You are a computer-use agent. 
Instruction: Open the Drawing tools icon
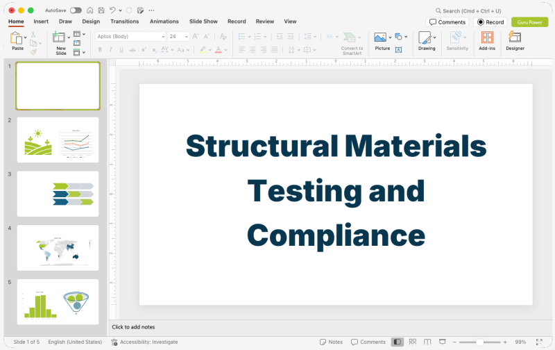click(x=425, y=37)
